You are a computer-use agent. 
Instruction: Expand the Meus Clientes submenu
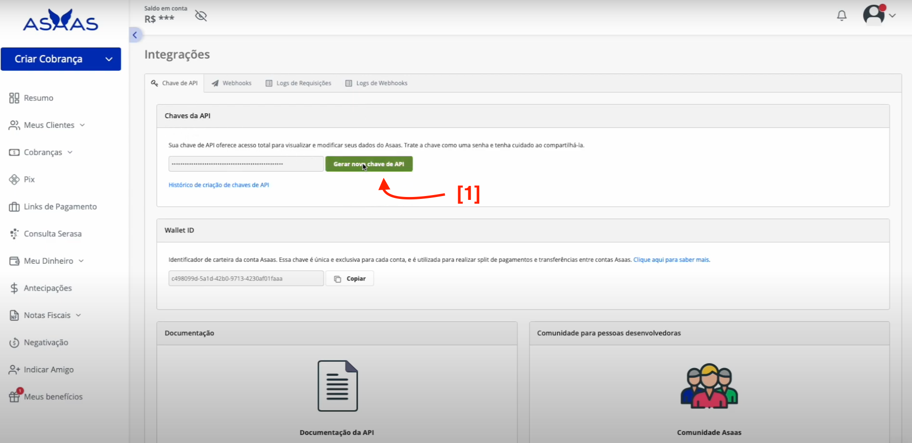click(82, 125)
